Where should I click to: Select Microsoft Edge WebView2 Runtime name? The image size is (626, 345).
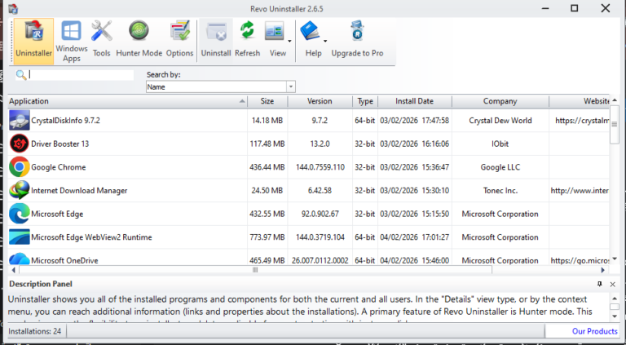(x=91, y=237)
